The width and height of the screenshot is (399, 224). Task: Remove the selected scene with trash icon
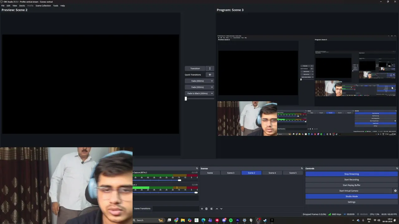(206, 209)
